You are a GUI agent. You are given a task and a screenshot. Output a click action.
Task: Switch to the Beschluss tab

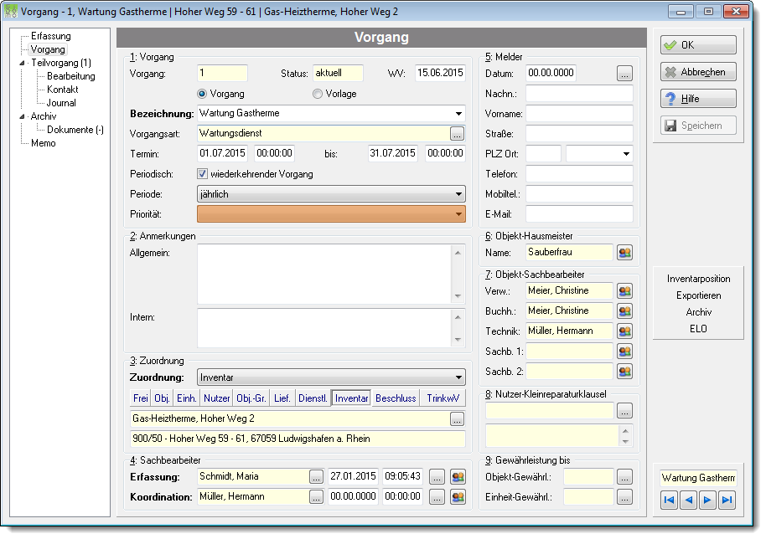pyautogui.click(x=396, y=398)
